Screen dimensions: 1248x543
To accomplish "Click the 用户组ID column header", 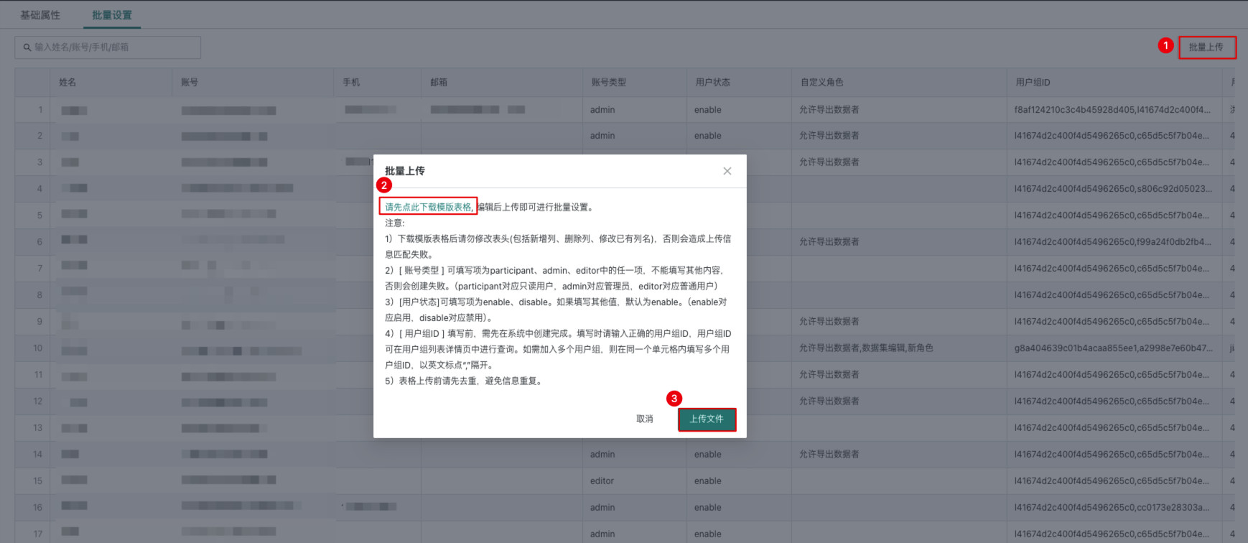I will [1033, 83].
